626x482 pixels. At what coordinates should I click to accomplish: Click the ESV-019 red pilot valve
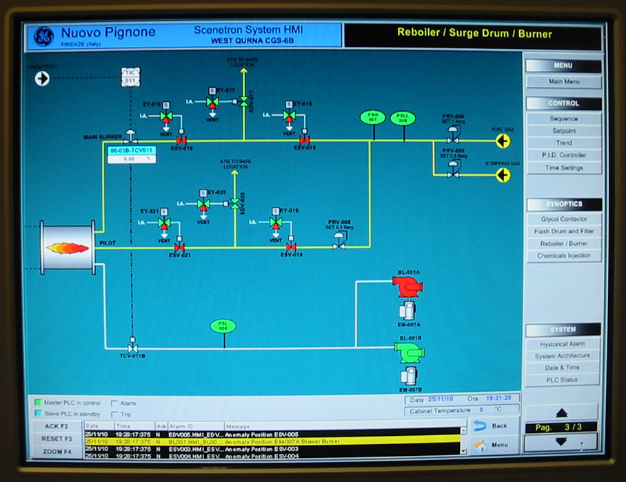(x=291, y=248)
